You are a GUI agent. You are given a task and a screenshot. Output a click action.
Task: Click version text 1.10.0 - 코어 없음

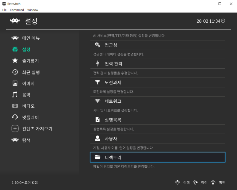(25, 182)
